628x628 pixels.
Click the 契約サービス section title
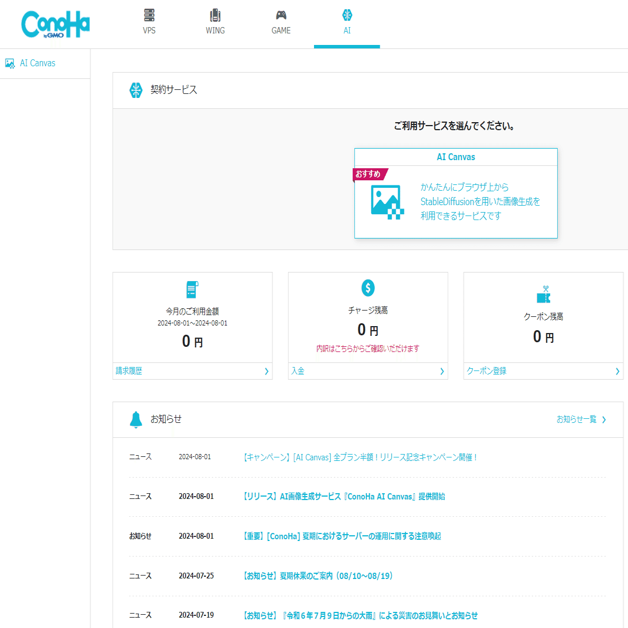(174, 90)
